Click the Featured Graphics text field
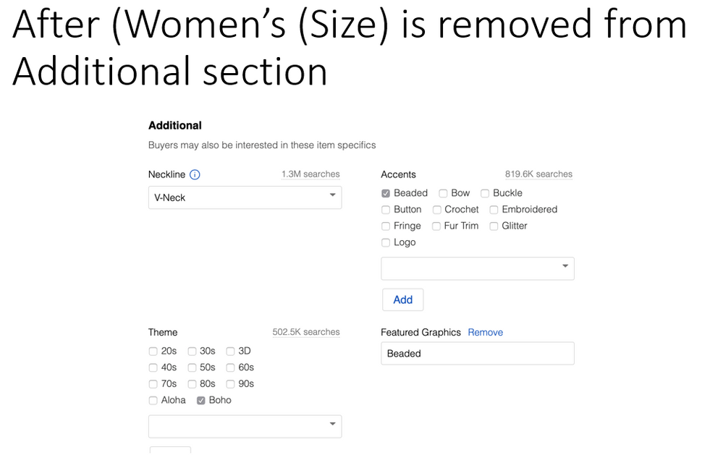This screenshot has height=460, width=723. coord(477,354)
